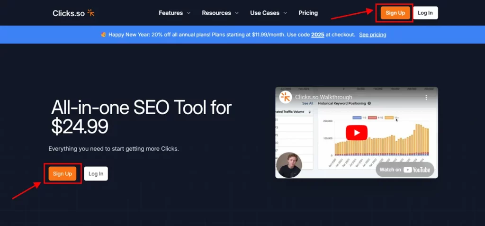485x226 pixels.
Task: Click the party emoji icon in banner
Action: [x=103, y=35]
